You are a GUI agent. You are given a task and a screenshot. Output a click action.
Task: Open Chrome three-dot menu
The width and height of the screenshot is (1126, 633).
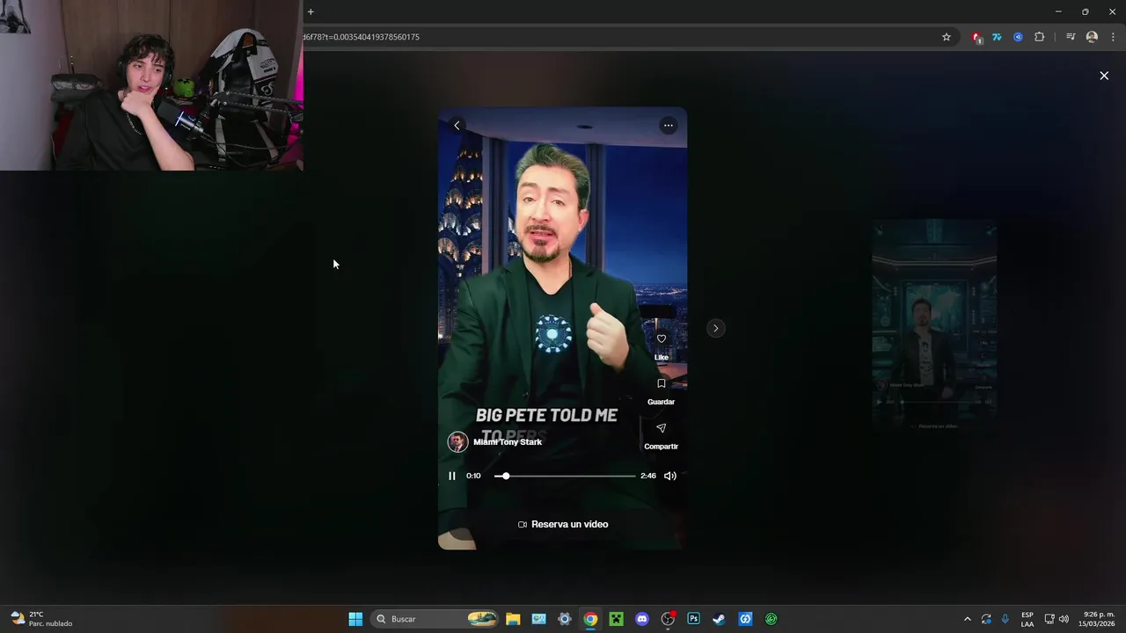click(1113, 37)
